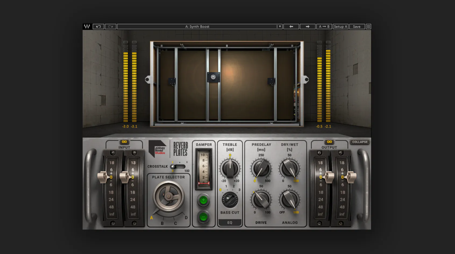Click Analog 'OFF' label

[x=282, y=212]
